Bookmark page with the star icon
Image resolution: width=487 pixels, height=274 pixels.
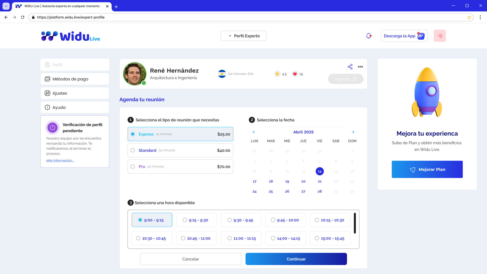[469, 17]
